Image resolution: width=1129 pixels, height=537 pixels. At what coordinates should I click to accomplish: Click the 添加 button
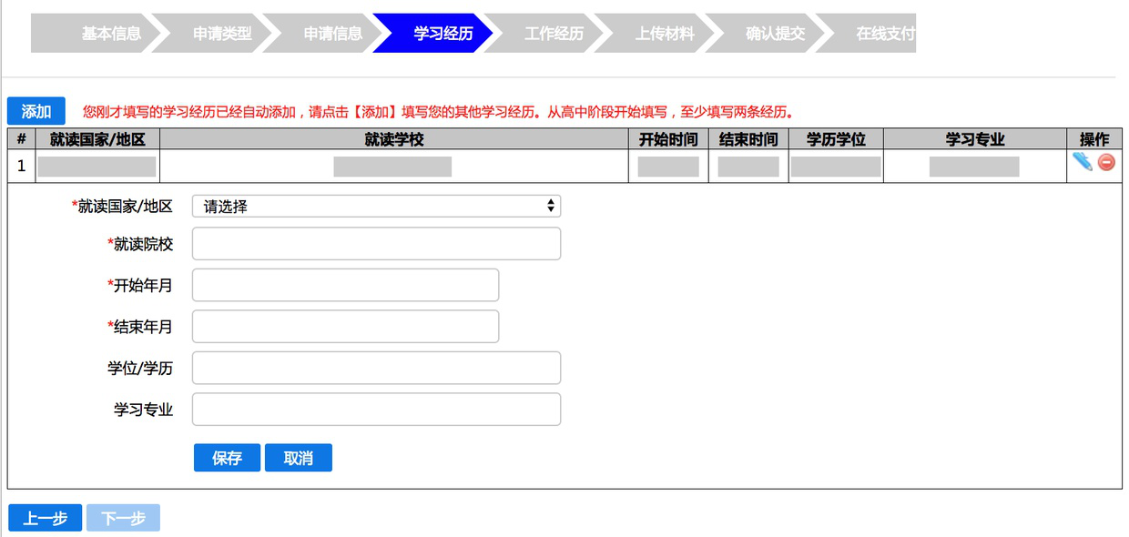point(36,111)
